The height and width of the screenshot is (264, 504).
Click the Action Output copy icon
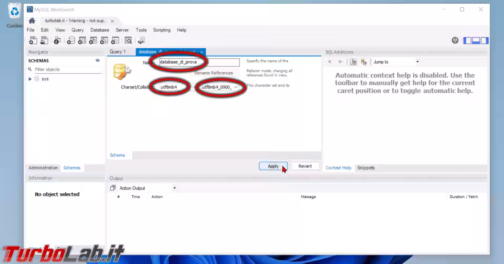click(x=112, y=188)
